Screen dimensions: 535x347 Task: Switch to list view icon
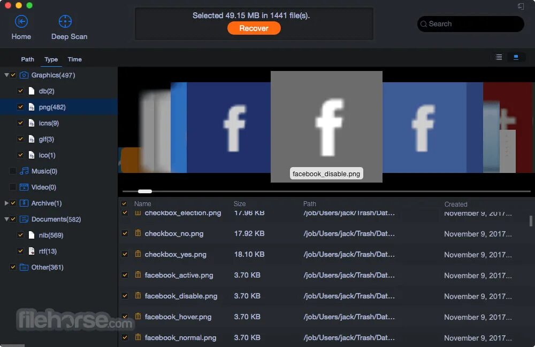point(499,57)
